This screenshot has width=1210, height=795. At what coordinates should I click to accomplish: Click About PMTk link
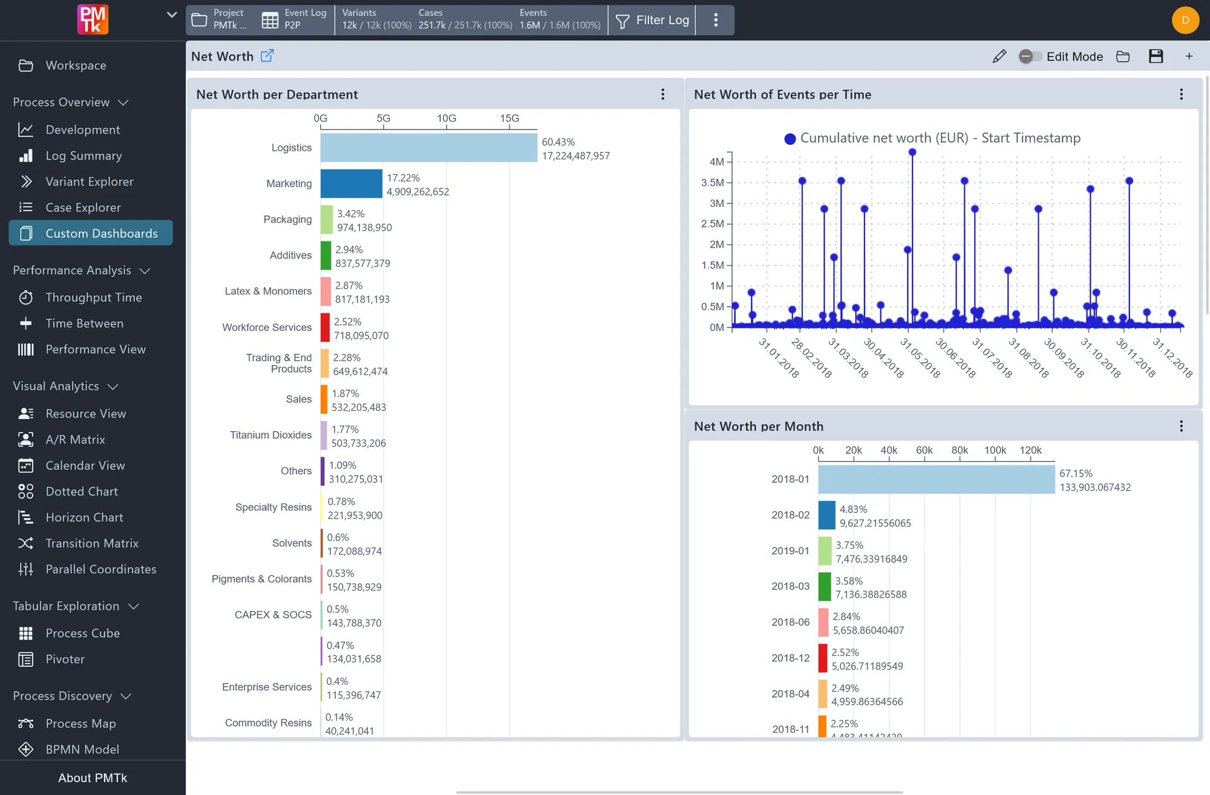[93, 778]
